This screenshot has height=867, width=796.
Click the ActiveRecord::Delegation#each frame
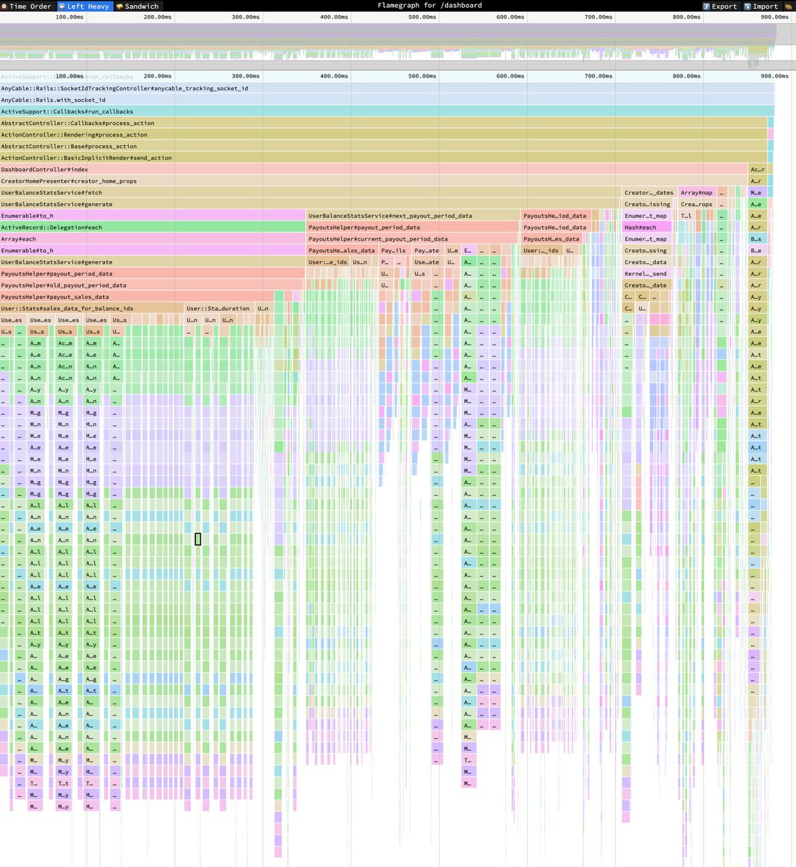pyautogui.click(x=153, y=227)
